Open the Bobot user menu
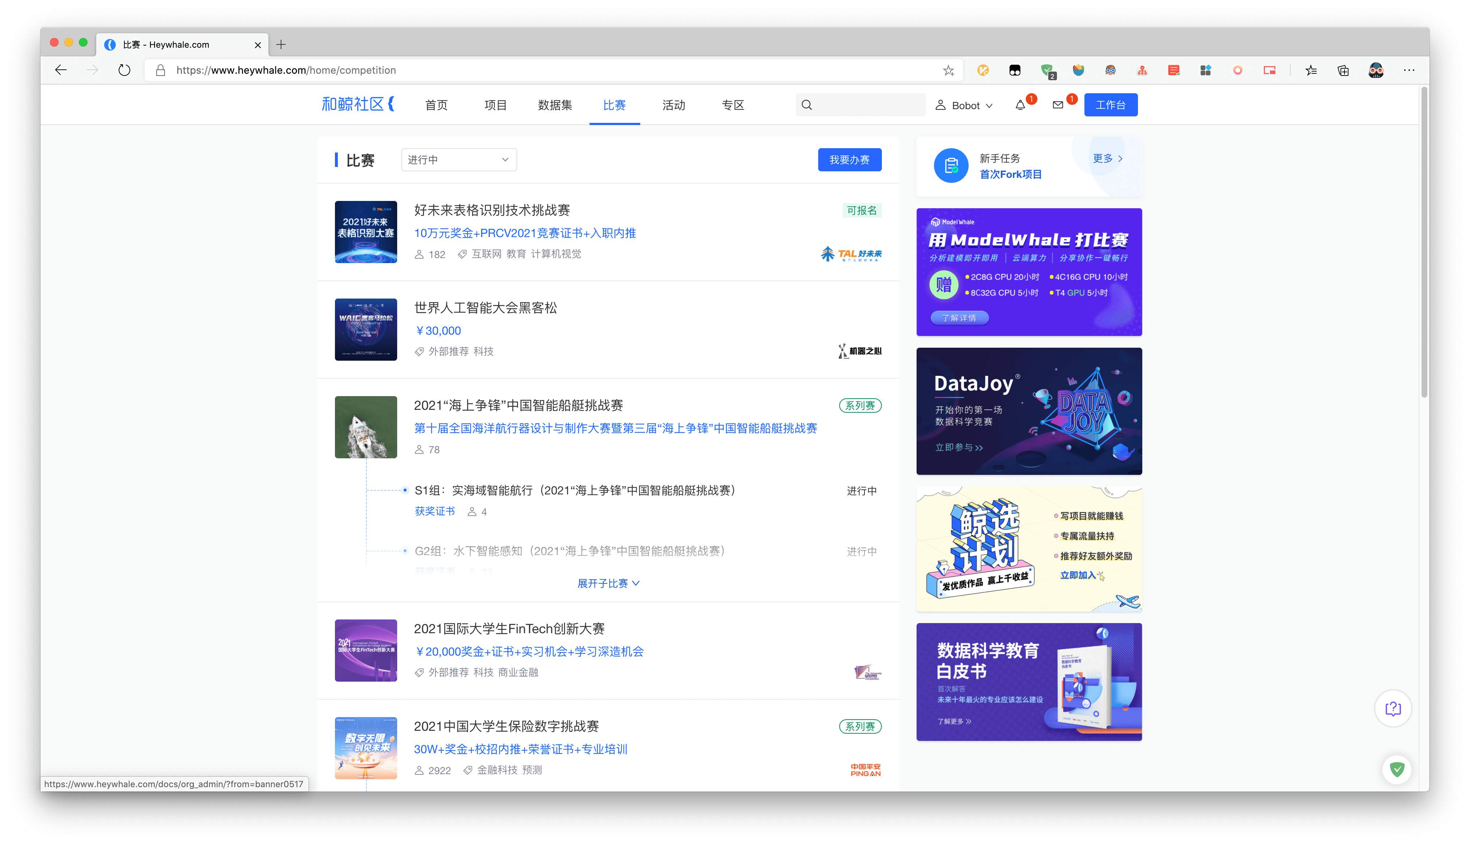This screenshot has height=845, width=1470. tap(964, 106)
